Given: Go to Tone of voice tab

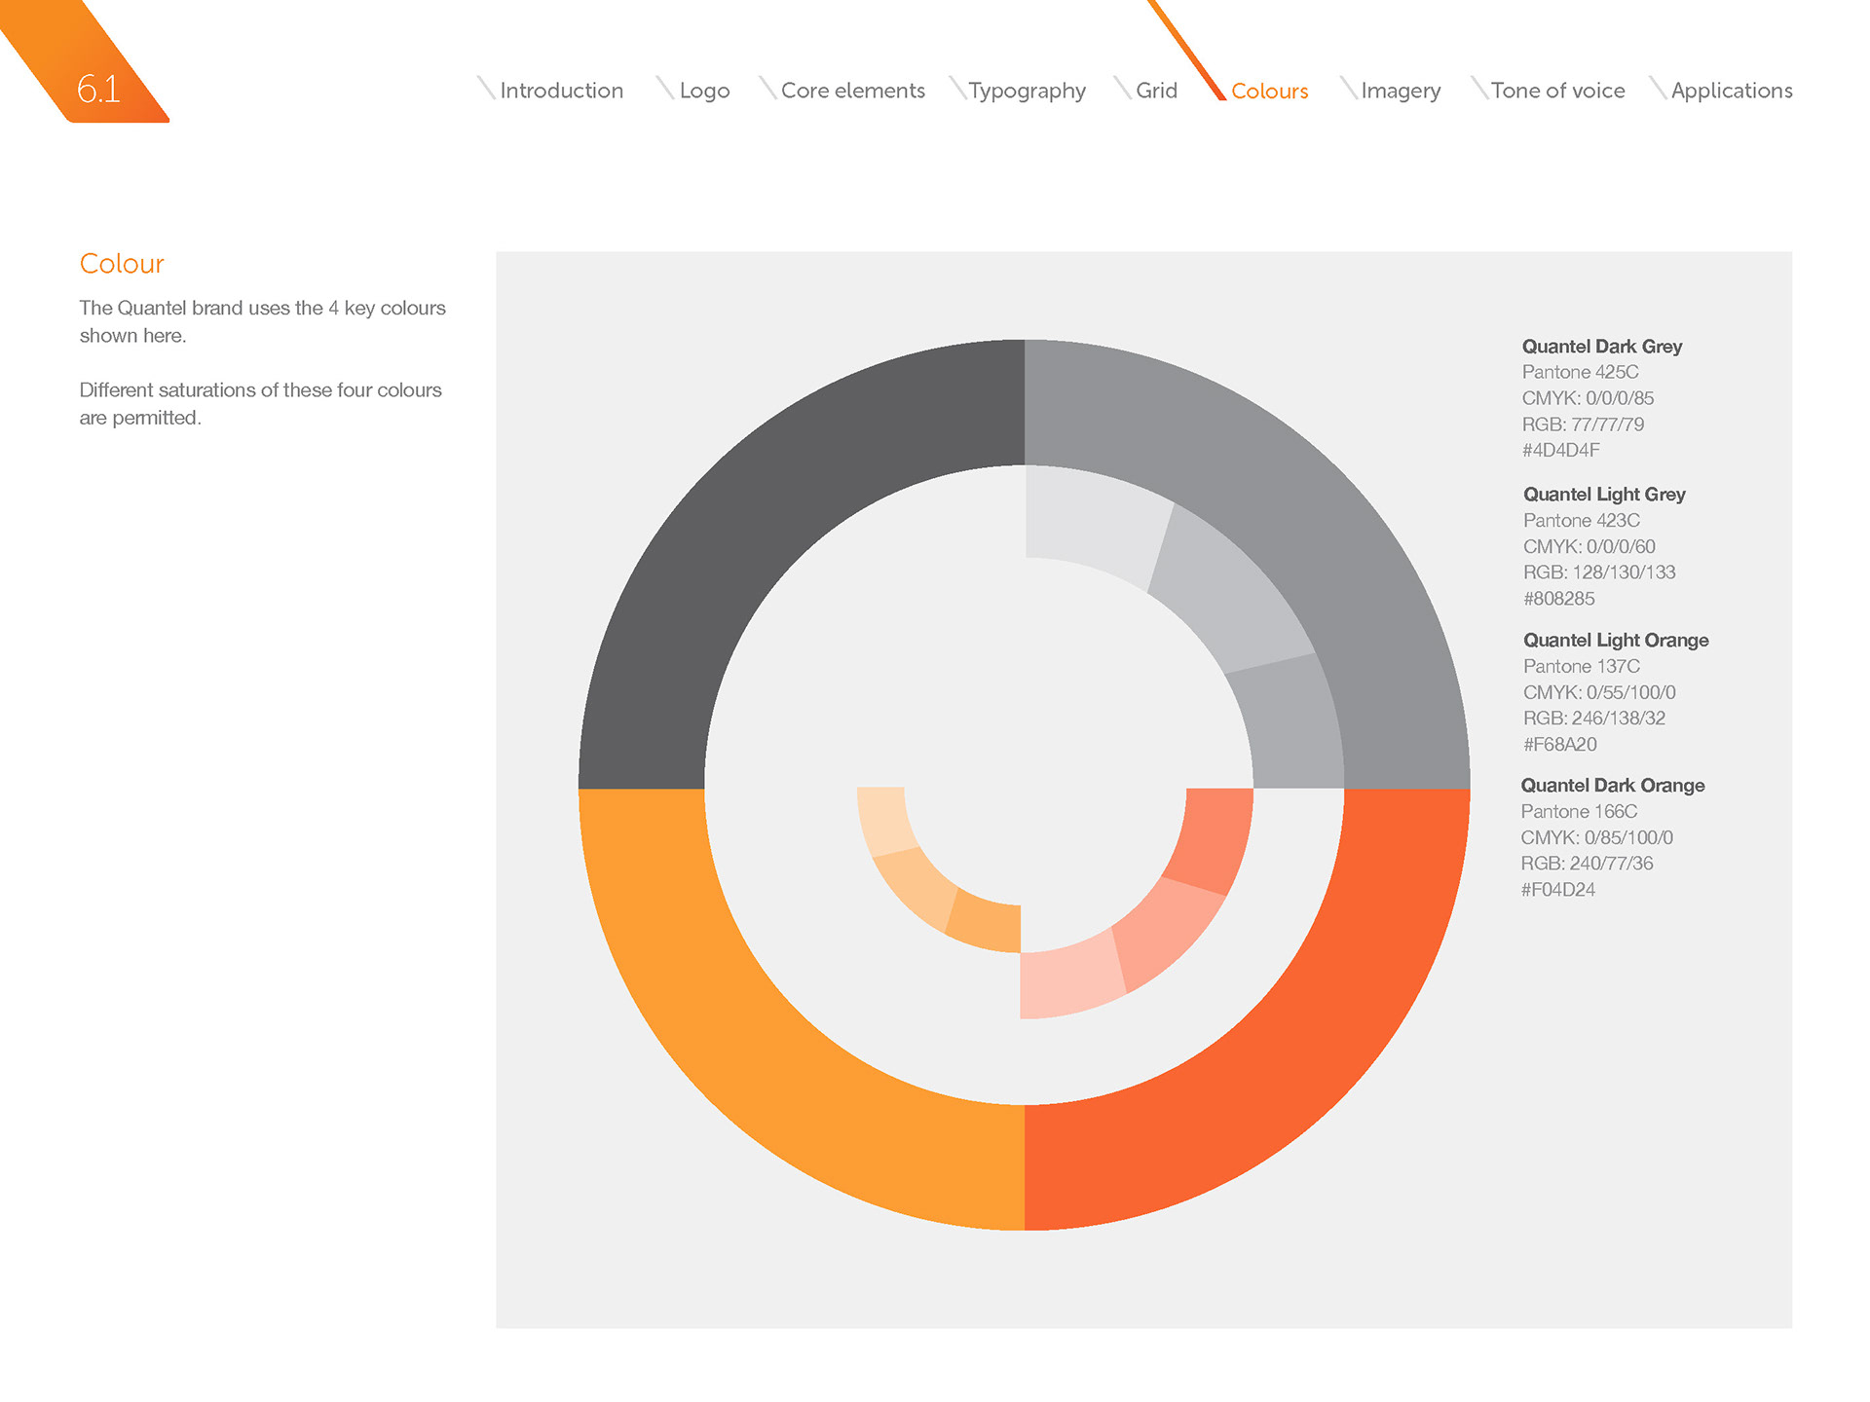Looking at the screenshot, I should pyautogui.click(x=1557, y=91).
